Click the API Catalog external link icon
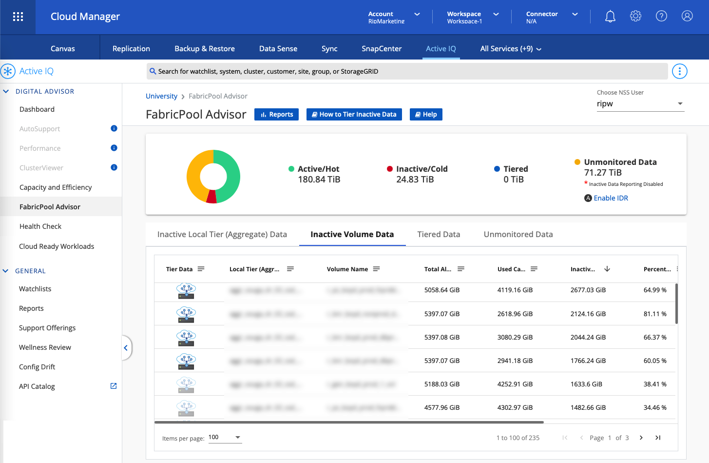 coord(114,386)
